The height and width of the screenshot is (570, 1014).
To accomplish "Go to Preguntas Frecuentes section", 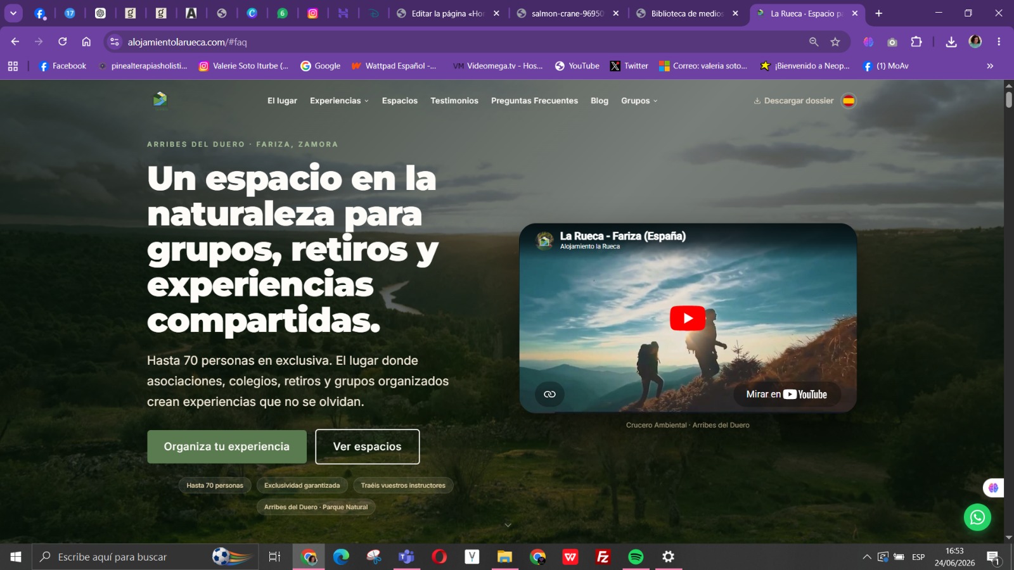I will pos(534,101).
